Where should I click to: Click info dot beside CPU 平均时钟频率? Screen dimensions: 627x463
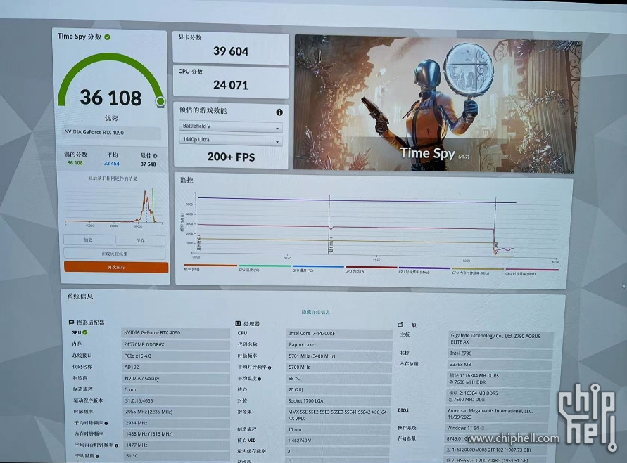(270, 367)
